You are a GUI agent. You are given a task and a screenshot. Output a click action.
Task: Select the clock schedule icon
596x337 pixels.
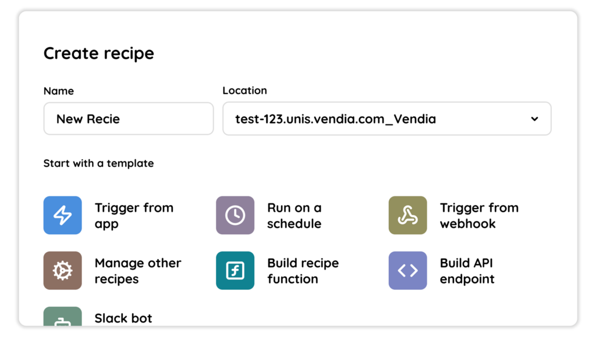click(235, 215)
